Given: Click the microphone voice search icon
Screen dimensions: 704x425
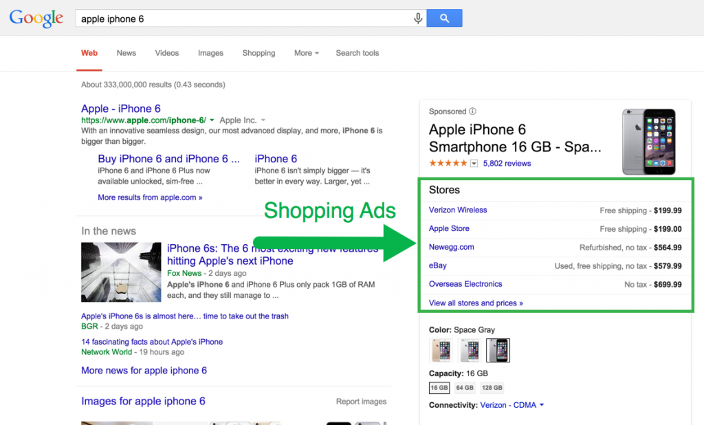Looking at the screenshot, I should pos(417,19).
